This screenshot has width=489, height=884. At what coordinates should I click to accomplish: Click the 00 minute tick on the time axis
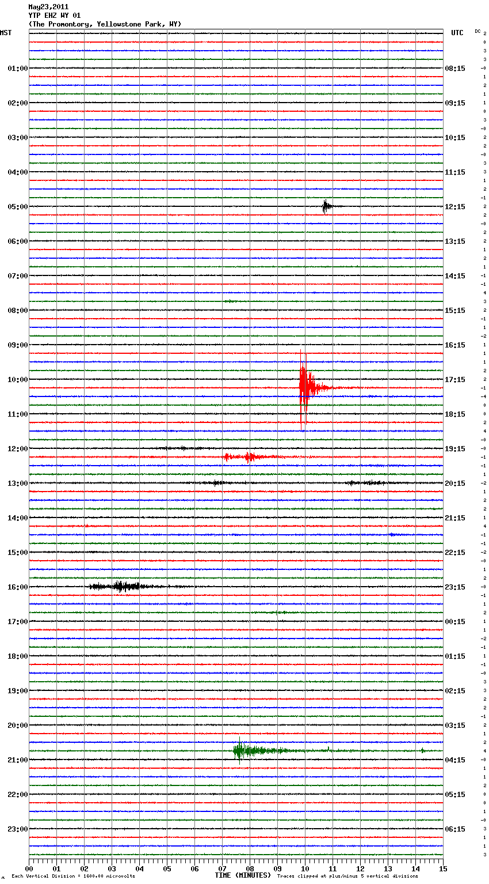coord(29,868)
